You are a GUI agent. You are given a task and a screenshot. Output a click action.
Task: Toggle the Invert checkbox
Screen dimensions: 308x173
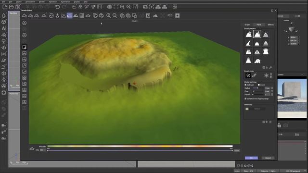pos(259,85)
